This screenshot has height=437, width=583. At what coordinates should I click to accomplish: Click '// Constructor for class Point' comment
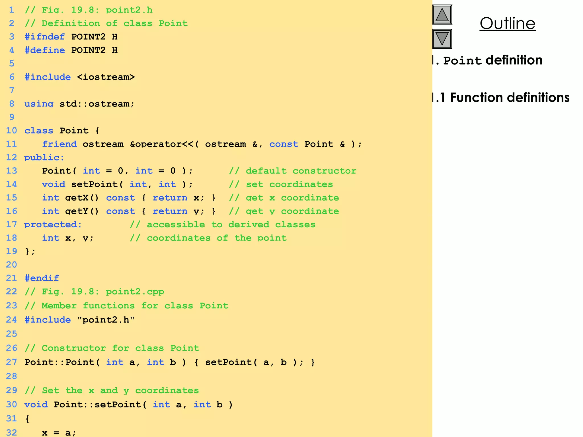112,348
